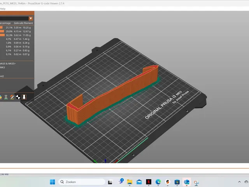Open Outlook from taskbar
The height and width of the screenshot is (187, 249).
187,182
